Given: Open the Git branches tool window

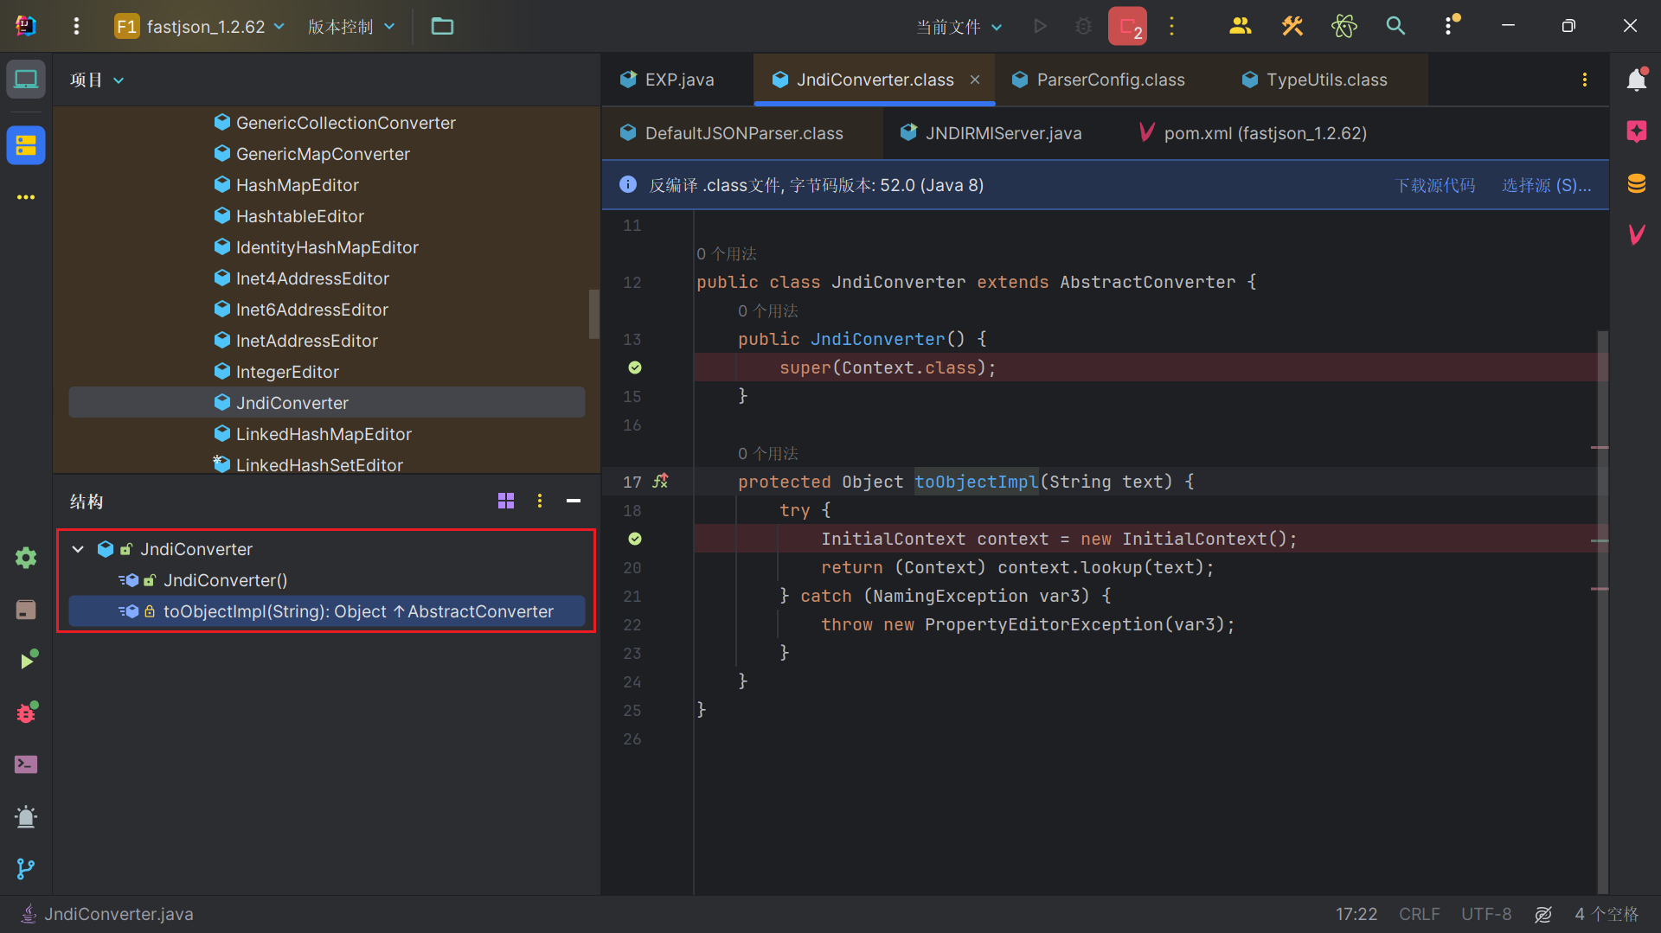Looking at the screenshot, I should (x=26, y=868).
